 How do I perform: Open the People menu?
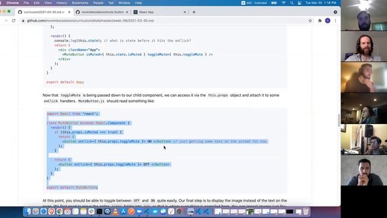pos(98,2)
